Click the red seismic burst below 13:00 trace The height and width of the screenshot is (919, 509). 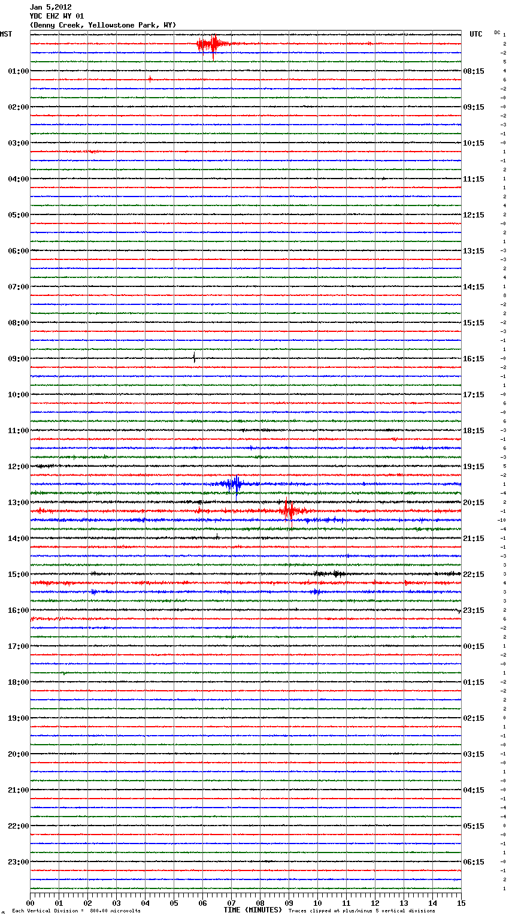(x=289, y=510)
